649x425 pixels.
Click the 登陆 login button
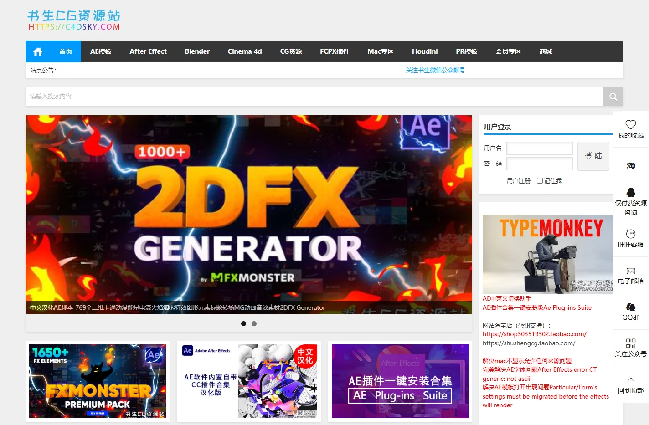pos(593,156)
